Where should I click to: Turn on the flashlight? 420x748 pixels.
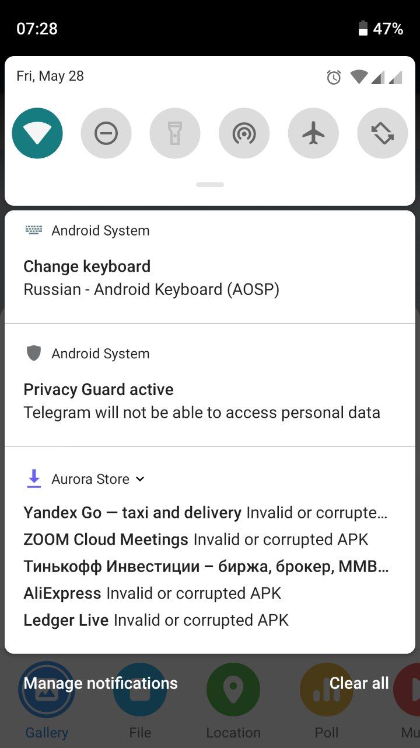(175, 133)
